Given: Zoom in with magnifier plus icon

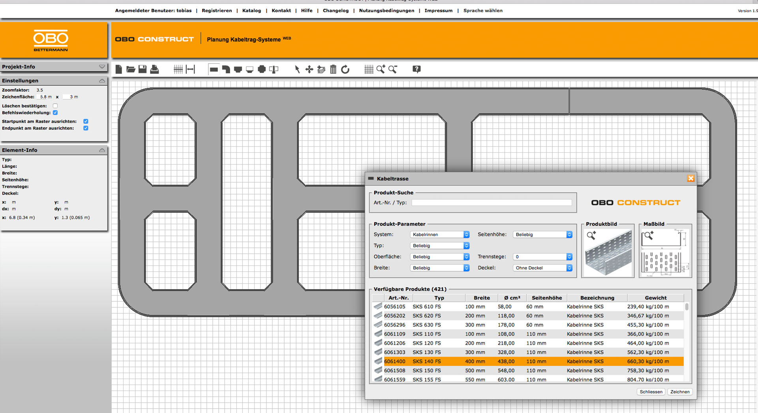Looking at the screenshot, I should (381, 69).
